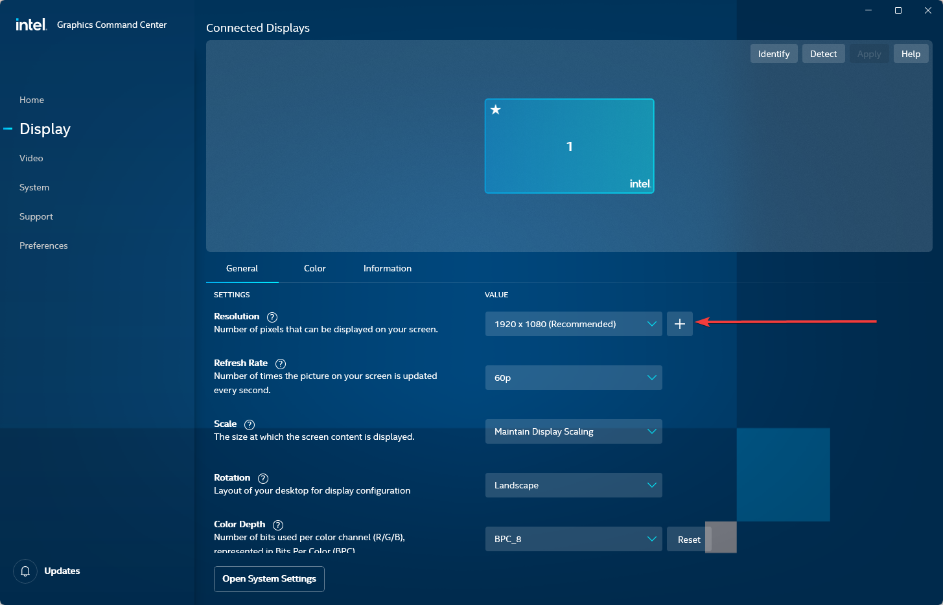Switch to the Color tab

point(314,268)
